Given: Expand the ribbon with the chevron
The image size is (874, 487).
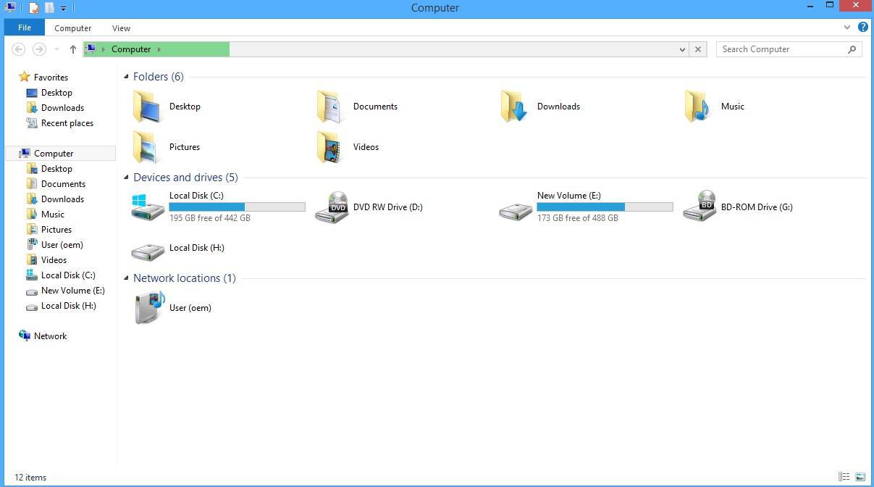Looking at the screenshot, I should [847, 28].
